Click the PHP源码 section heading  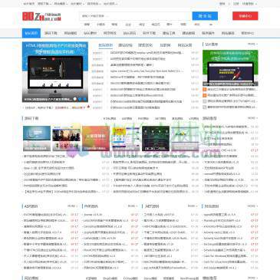coord(91,206)
